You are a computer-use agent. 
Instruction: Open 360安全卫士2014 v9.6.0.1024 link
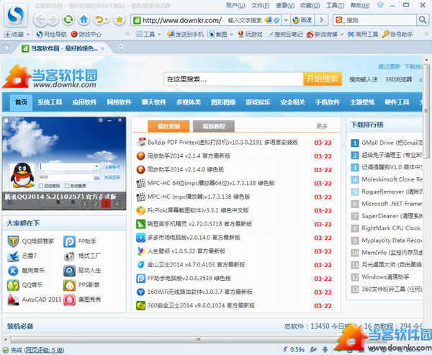pos(201,305)
